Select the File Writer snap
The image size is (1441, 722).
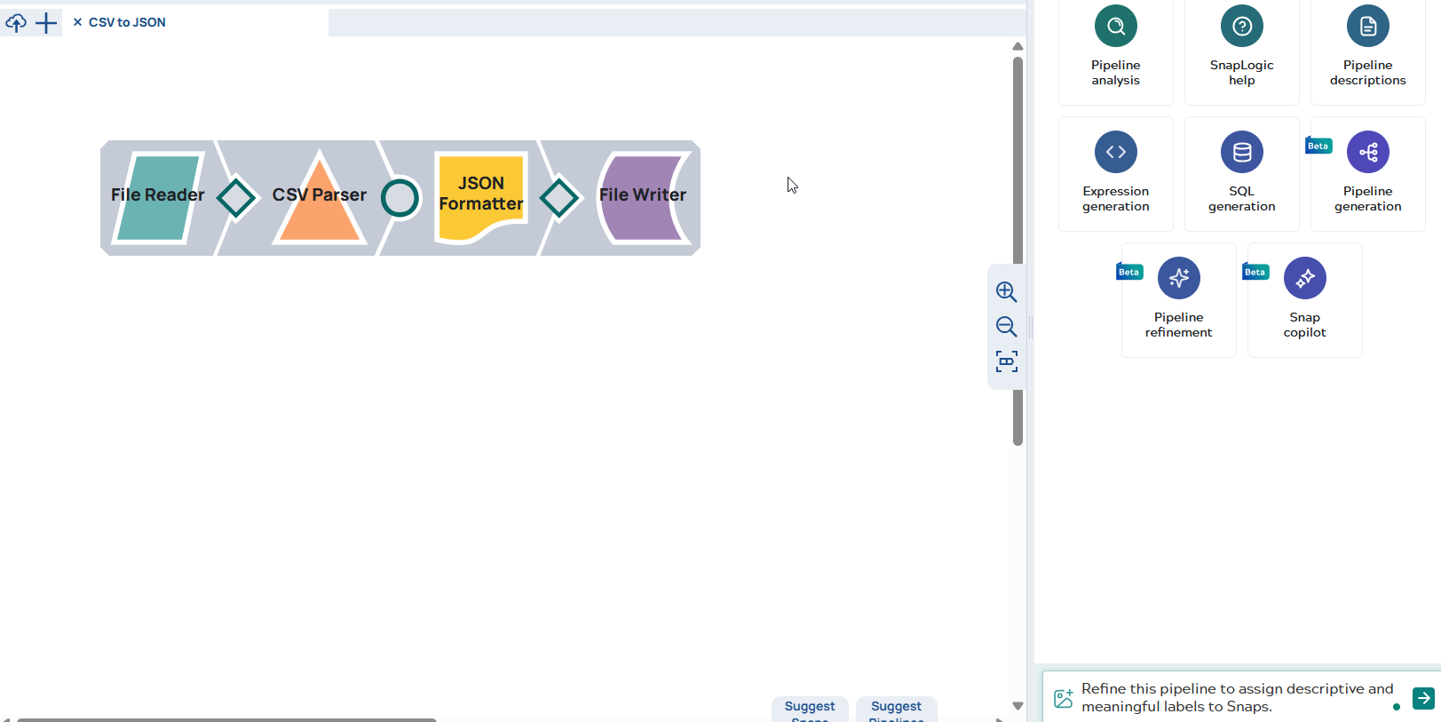click(643, 197)
